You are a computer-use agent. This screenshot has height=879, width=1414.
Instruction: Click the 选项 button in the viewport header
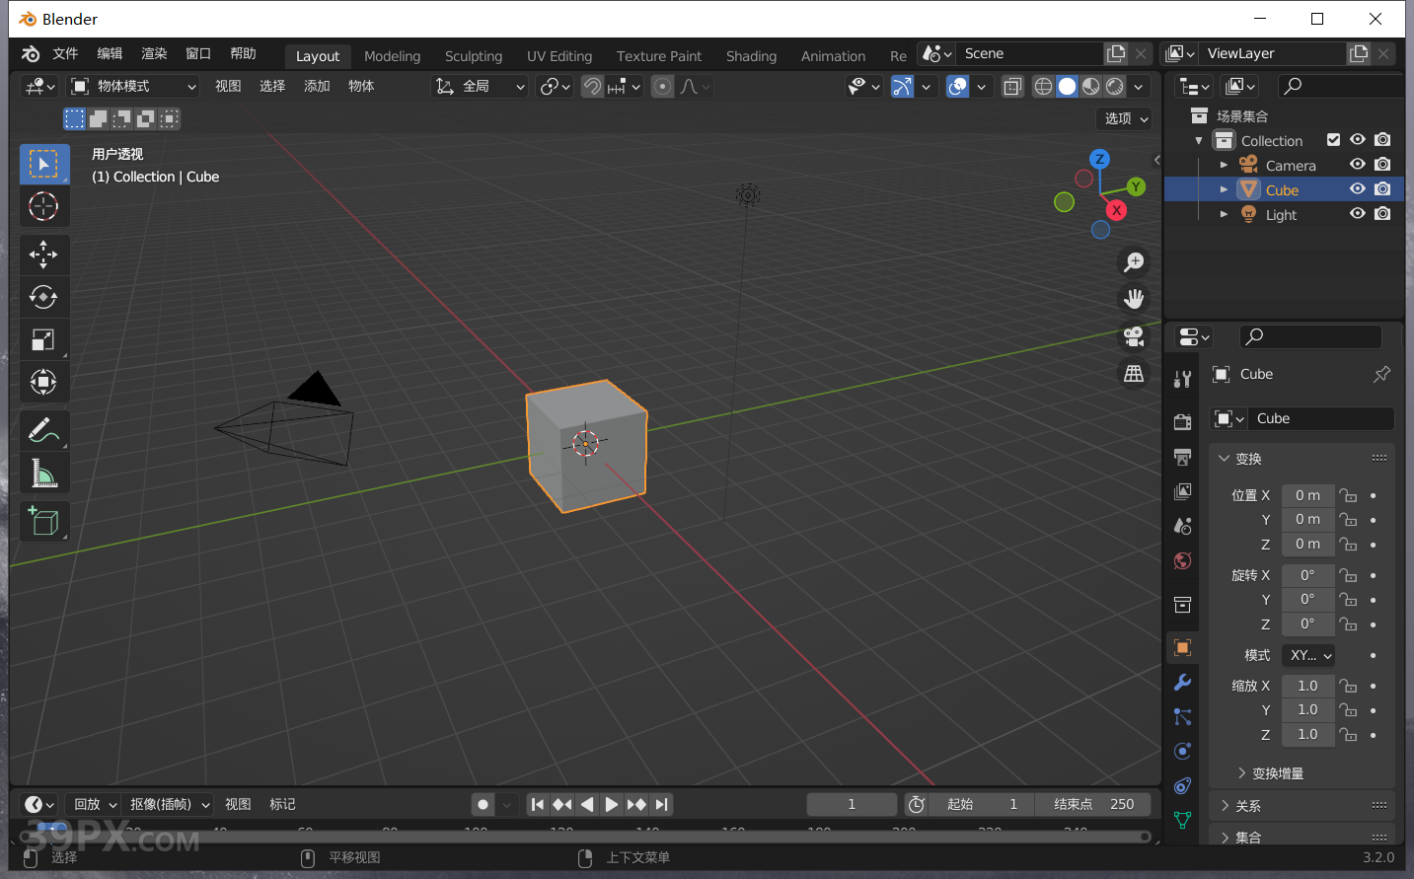click(x=1123, y=118)
